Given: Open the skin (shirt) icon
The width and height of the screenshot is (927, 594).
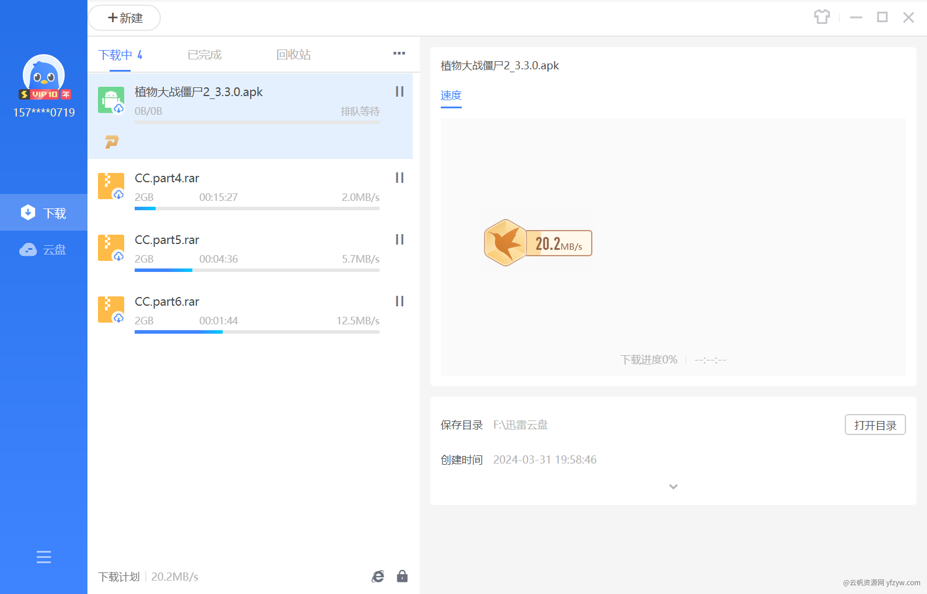Looking at the screenshot, I should coord(822,17).
